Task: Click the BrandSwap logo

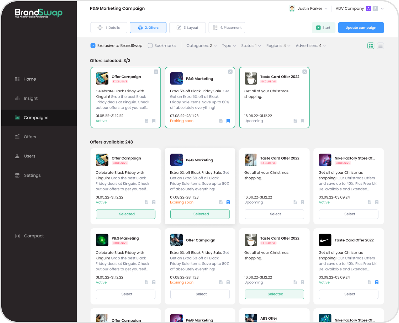Action: pos(39,13)
